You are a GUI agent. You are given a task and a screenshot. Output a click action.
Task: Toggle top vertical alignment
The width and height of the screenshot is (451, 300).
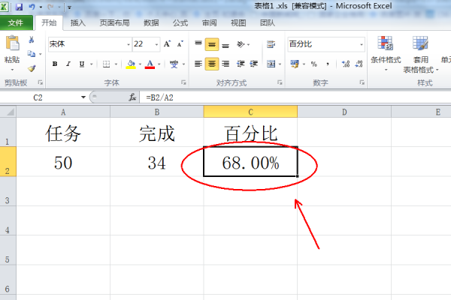[198, 44]
